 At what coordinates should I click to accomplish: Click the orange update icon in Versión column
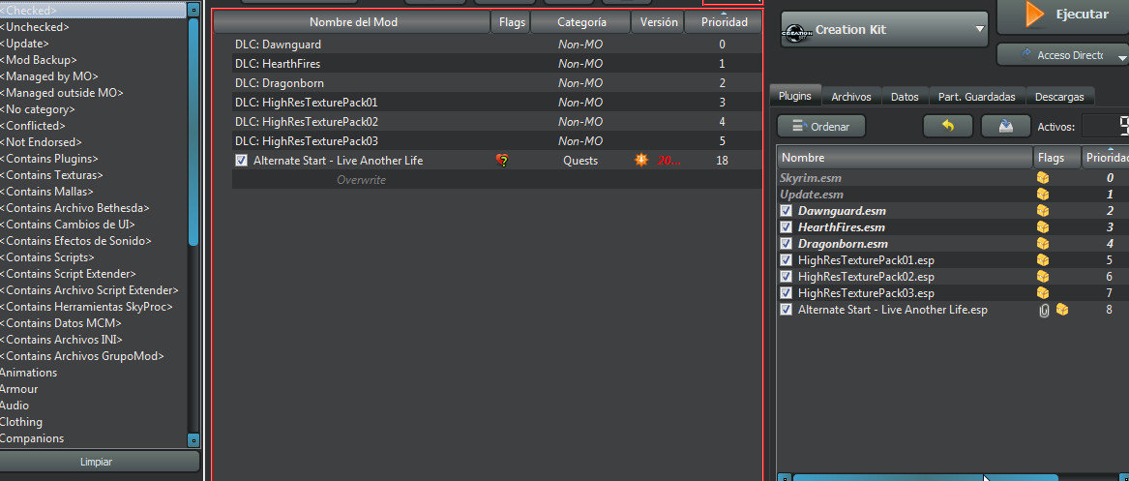pyautogui.click(x=640, y=160)
